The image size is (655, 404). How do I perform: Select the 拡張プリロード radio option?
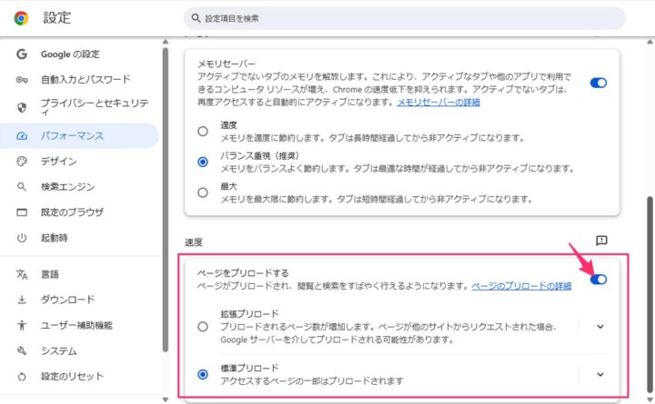coord(203,327)
